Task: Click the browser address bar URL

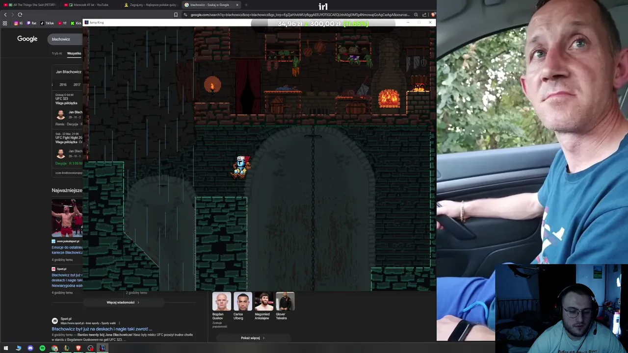Action: coord(299,15)
